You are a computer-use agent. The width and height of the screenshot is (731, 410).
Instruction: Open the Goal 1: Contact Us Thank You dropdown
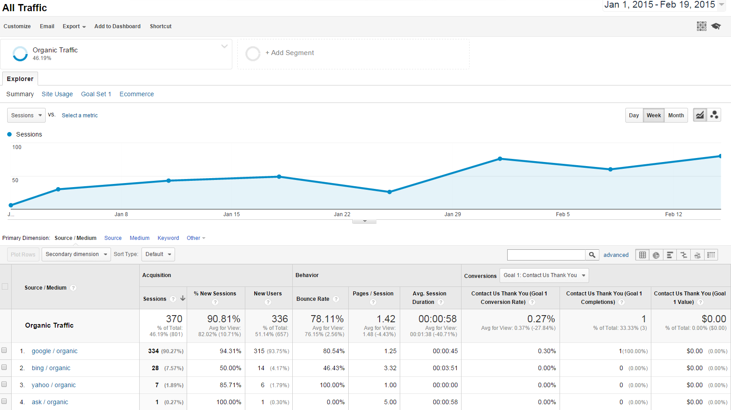[x=544, y=275]
